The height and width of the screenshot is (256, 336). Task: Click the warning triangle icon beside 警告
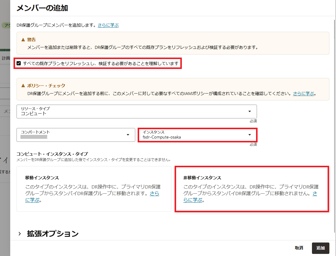coord(23,40)
